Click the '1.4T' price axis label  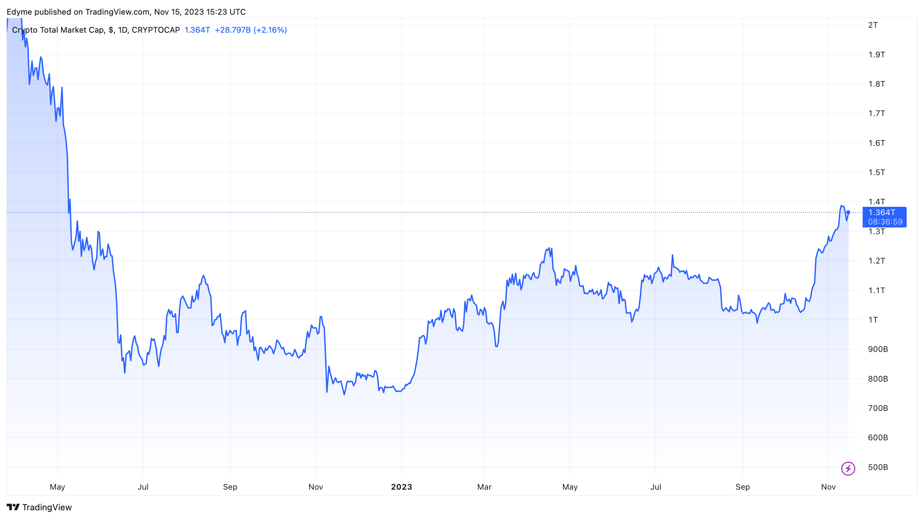(x=877, y=201)
